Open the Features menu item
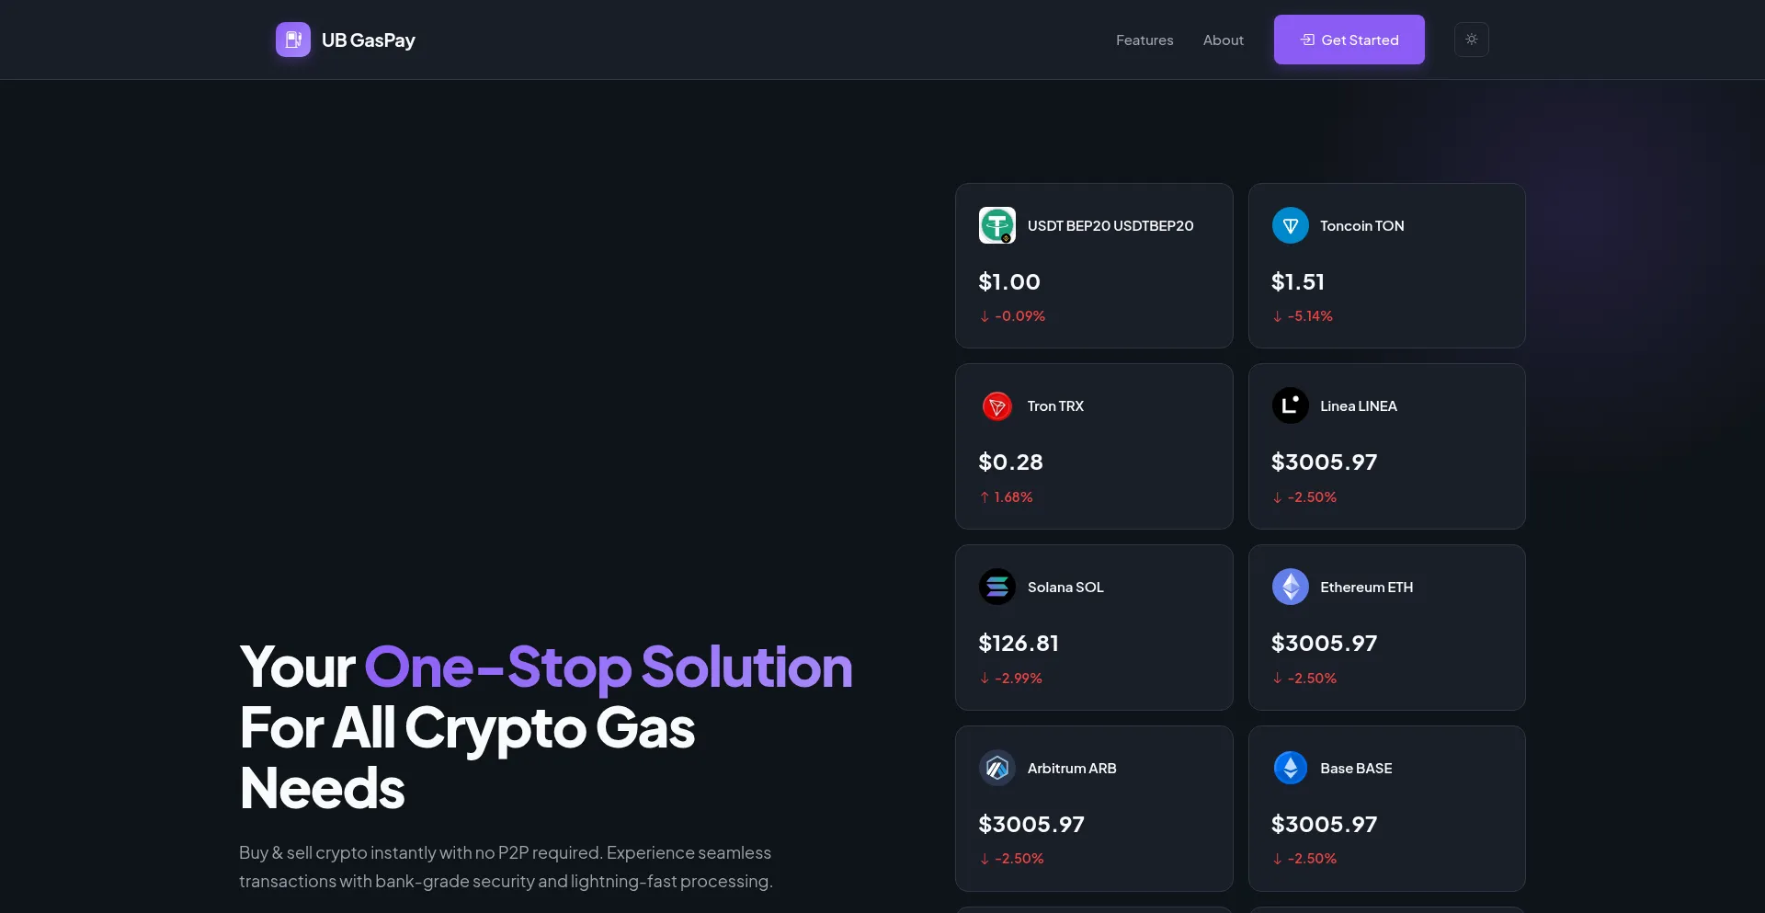 pyautogui.click(x=1144, y=40)
